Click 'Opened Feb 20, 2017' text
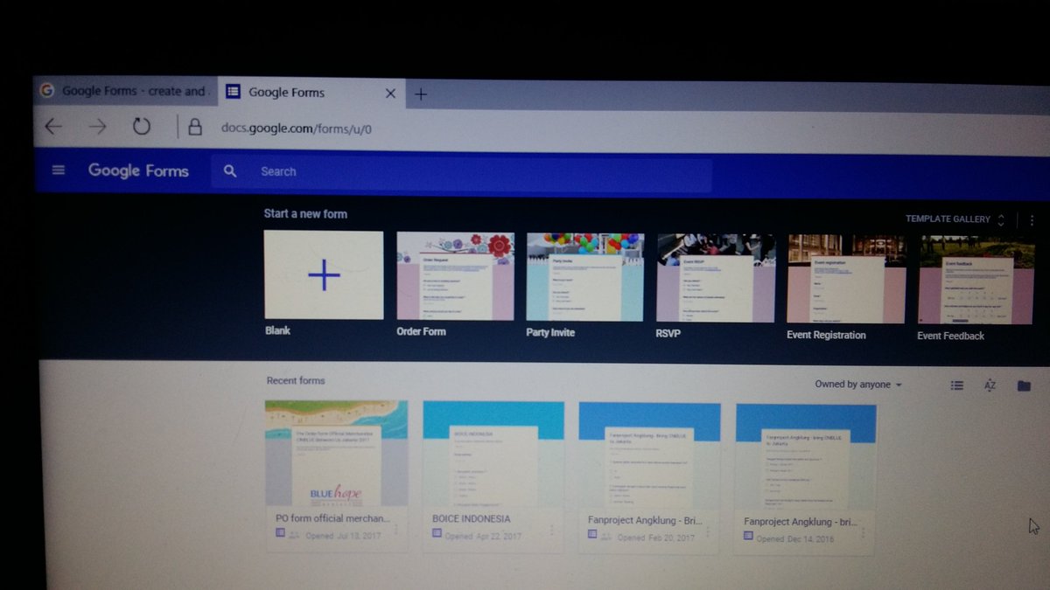 point(657,538)
